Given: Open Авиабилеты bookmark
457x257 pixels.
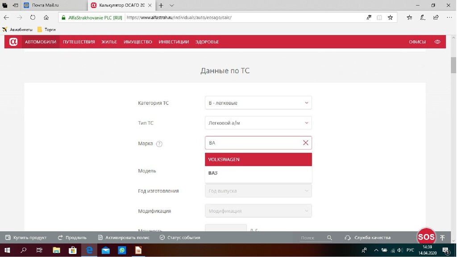Looking at the screenshot, I should [x=17, y=29].
